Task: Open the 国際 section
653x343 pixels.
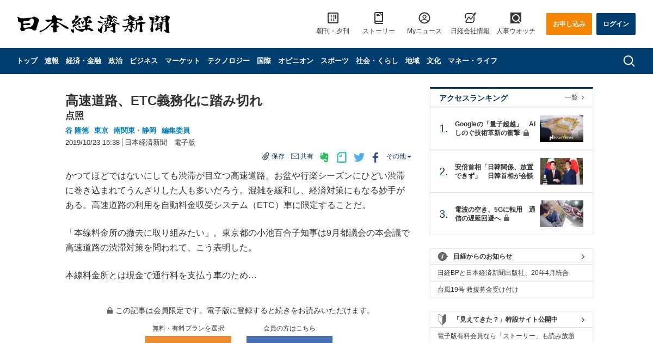Action: (264, 61)
